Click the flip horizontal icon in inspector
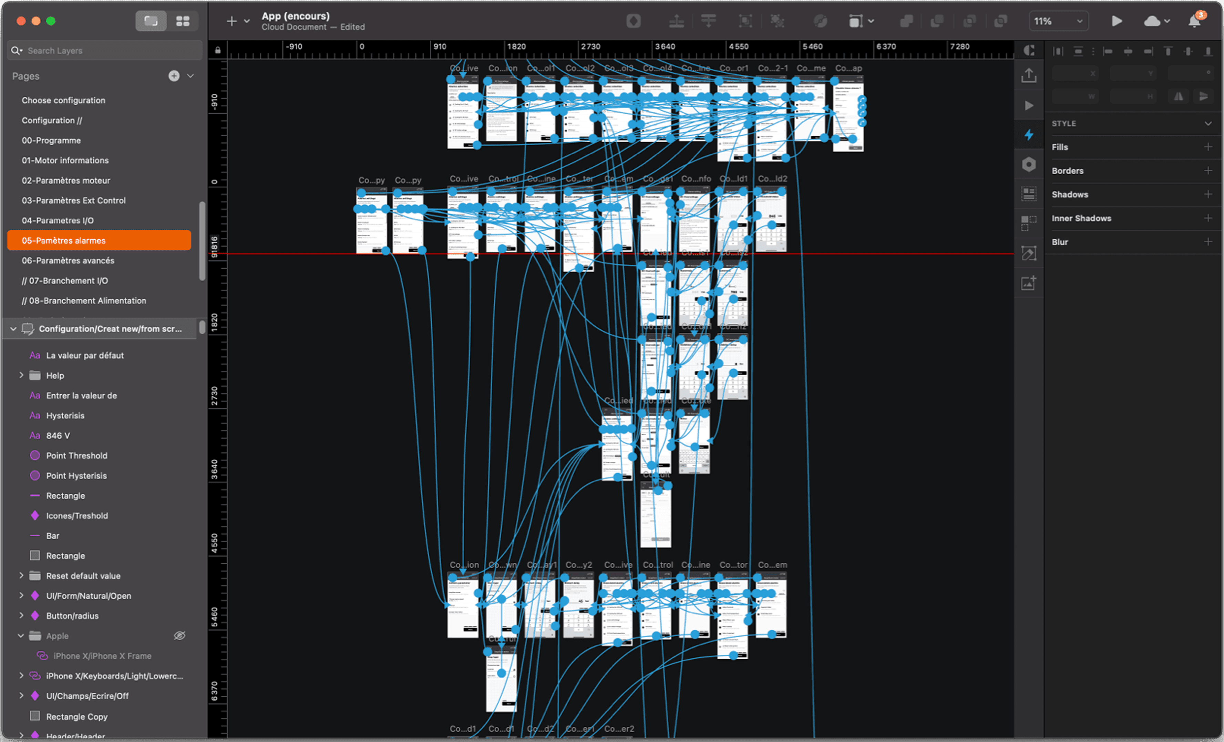Image resolution: width=1224 pixels, height=742 pixels. point(1178,96)
